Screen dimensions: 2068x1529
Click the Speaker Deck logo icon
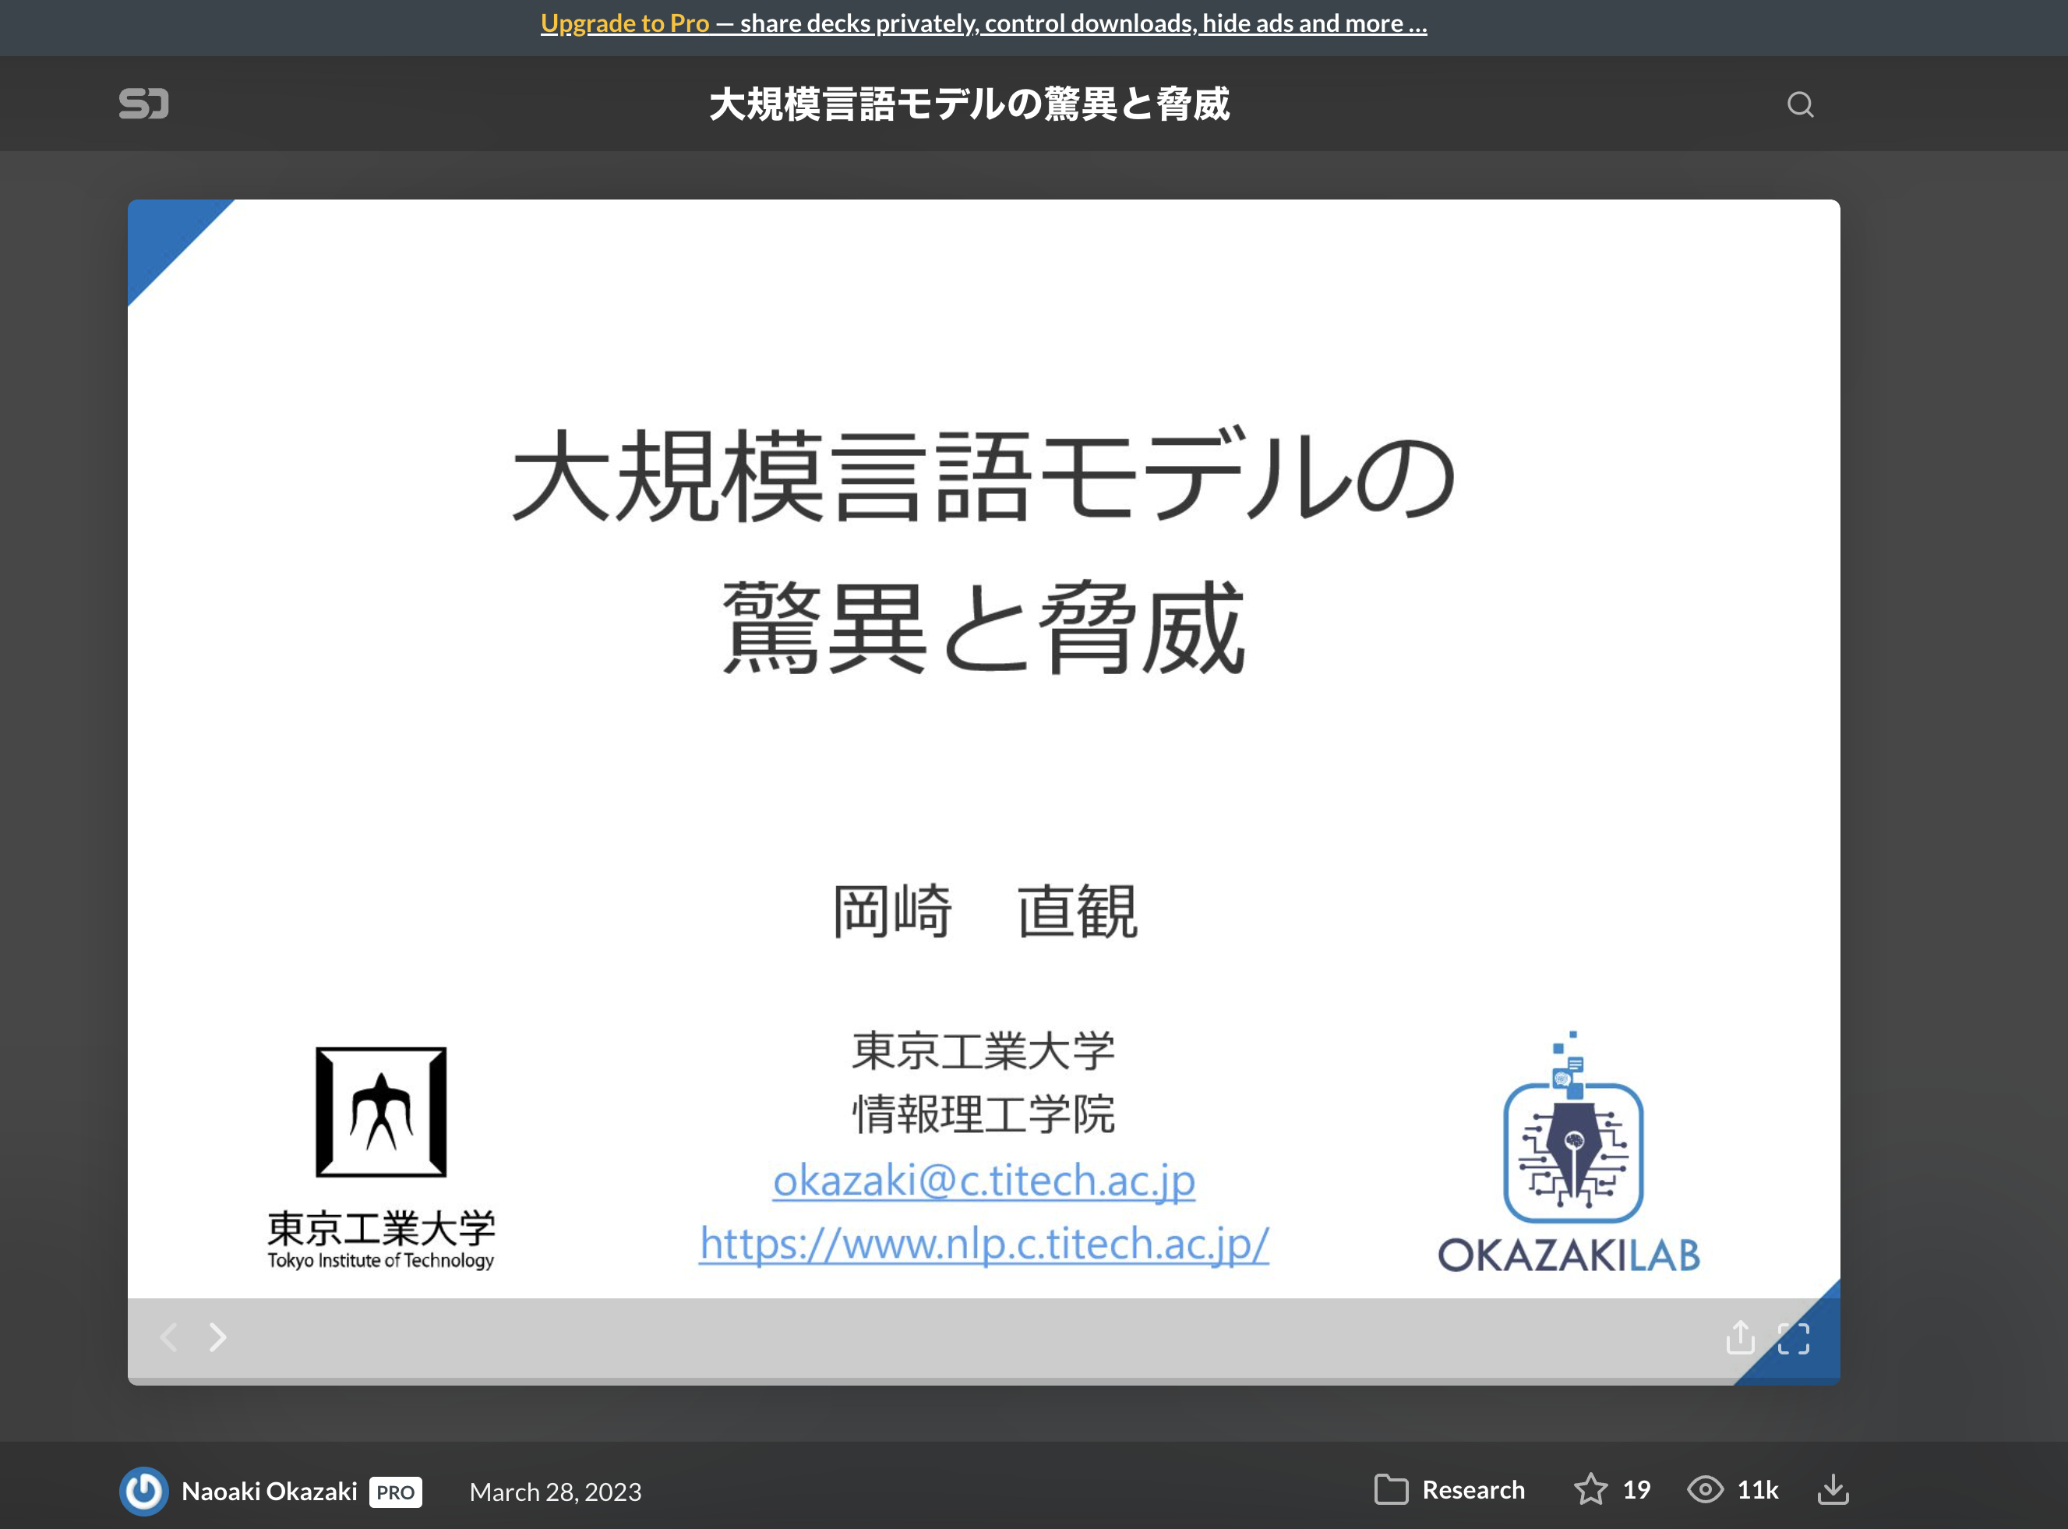click(143, 104)
